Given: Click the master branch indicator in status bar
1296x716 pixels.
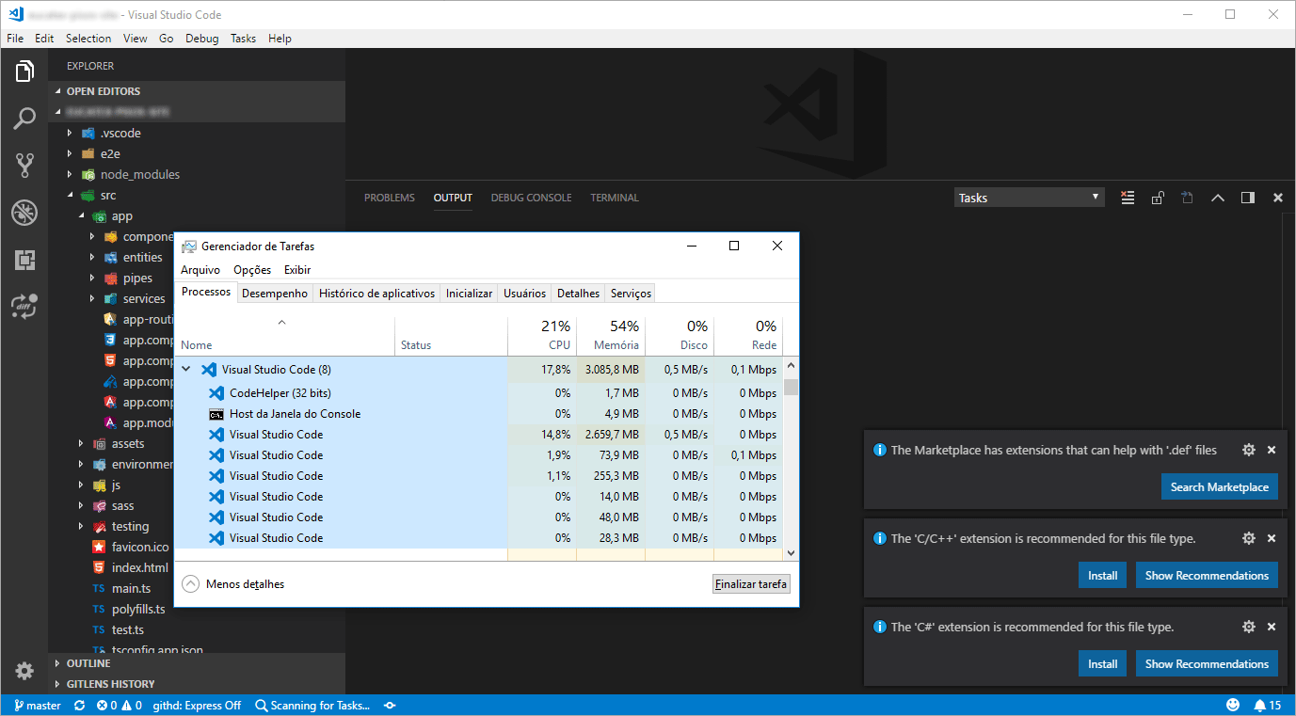Looking at the screenshot, I should pyautogui.click(x=38, y=706).
